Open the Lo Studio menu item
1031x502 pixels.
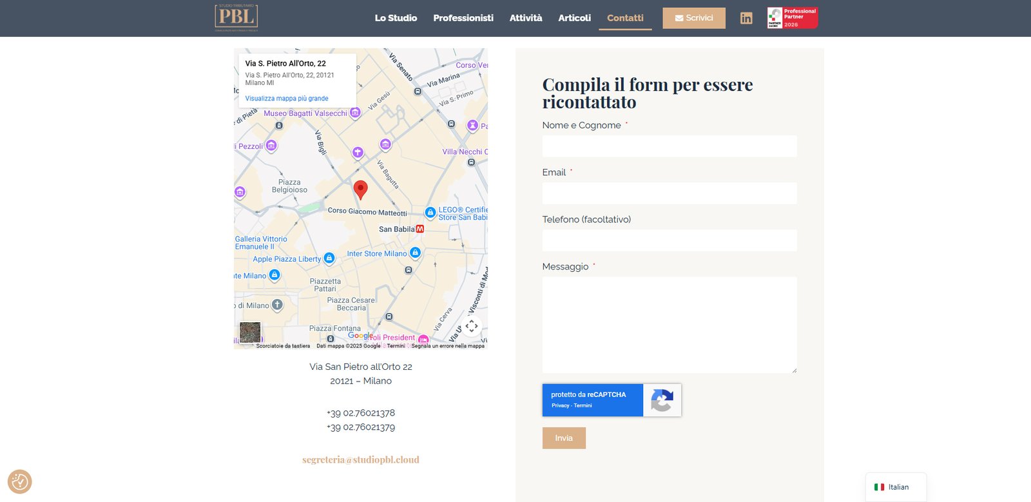(x=396, y=18)
